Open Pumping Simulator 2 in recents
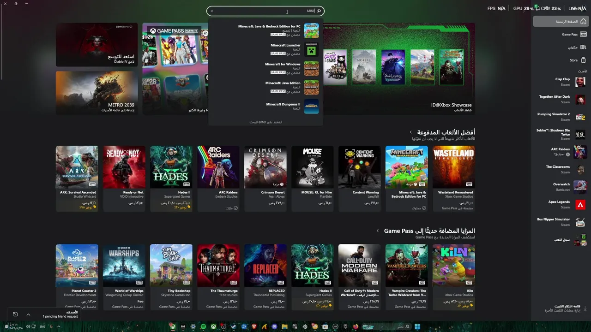Viewport: 591px width, 332px height. (560, 117)
